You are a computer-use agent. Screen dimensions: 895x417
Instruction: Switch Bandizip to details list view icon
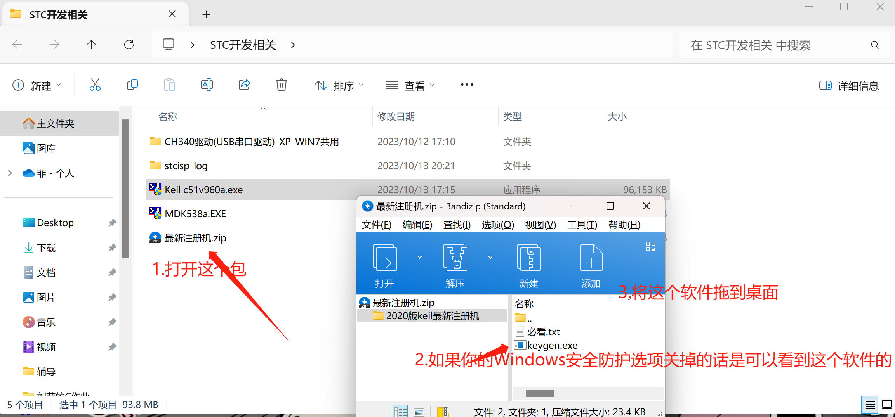point(400,411)
